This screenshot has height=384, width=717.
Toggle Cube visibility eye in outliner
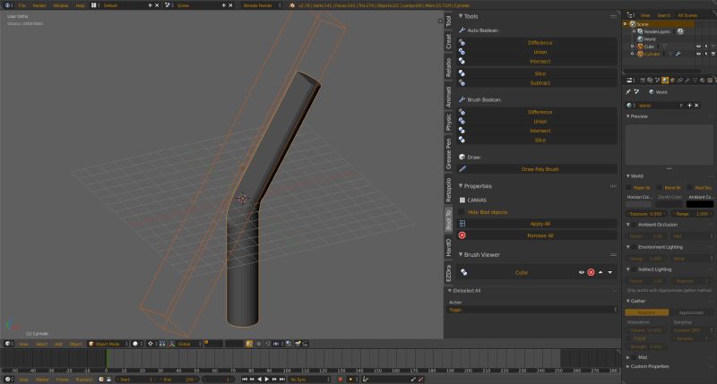[x=698, y=47]
